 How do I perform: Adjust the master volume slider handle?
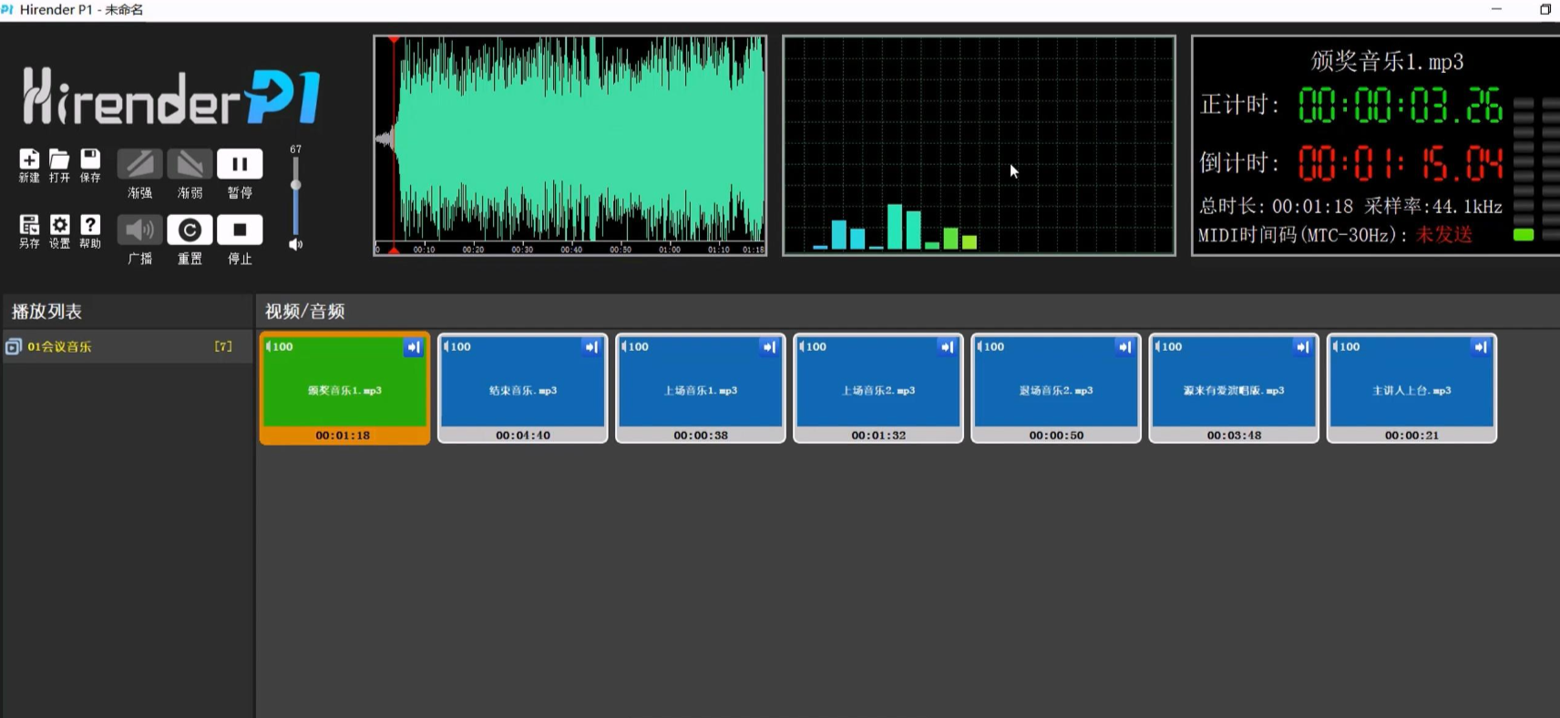tap(295, 185)
